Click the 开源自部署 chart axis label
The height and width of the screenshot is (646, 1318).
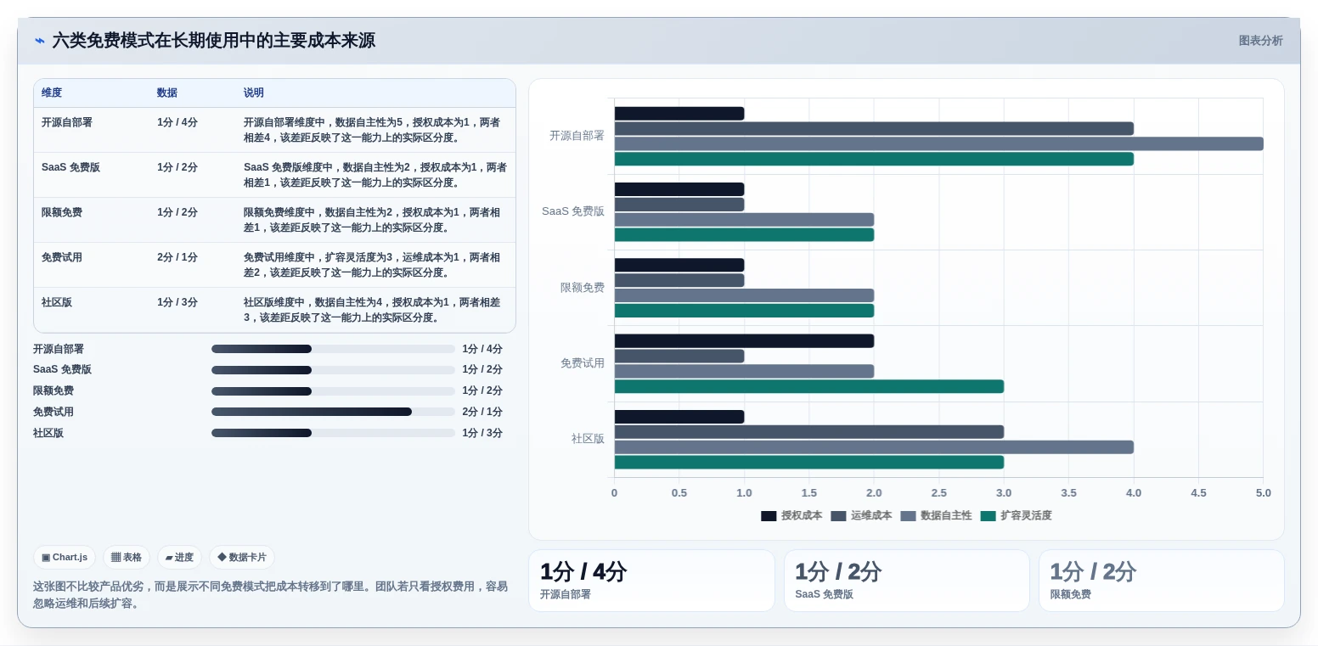[577, 136]
